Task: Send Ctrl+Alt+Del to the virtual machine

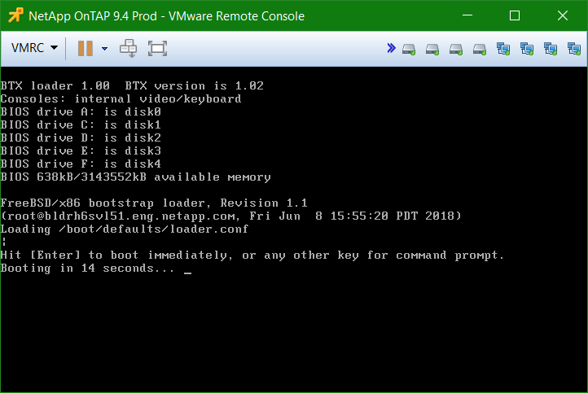Action: click(x=128, y=48)
